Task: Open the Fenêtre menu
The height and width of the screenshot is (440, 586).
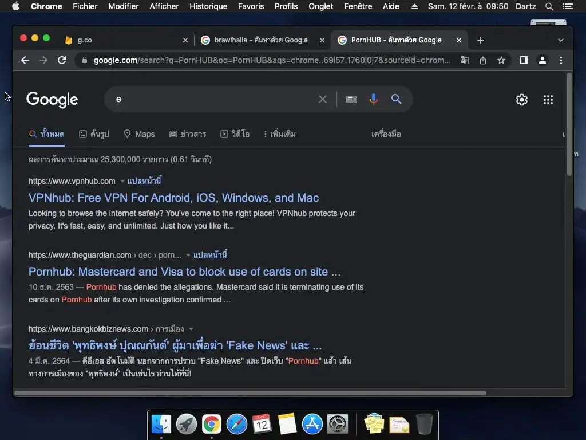Action: point(358,6)
